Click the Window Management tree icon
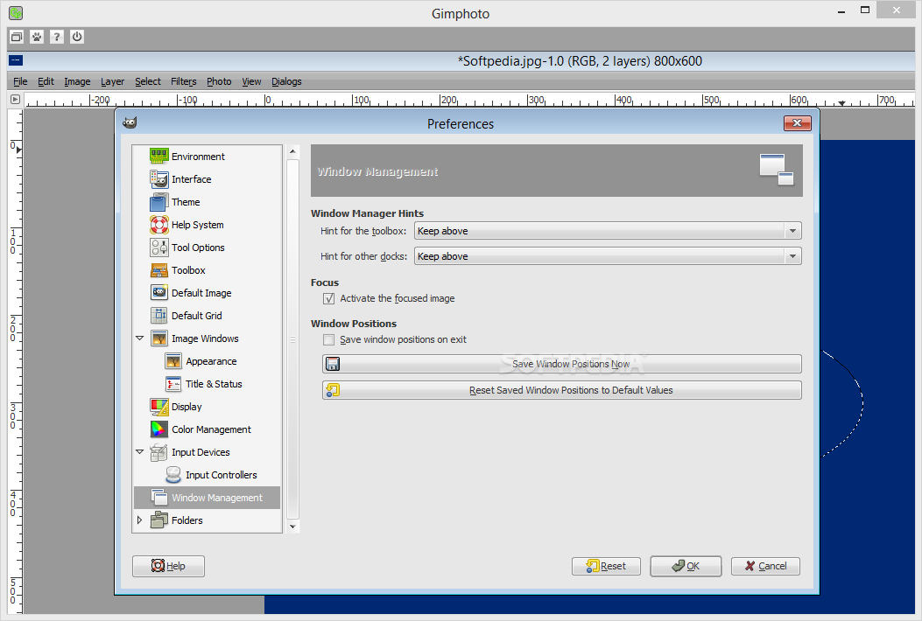 pos(159,498)
